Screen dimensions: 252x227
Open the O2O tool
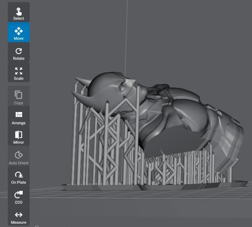coord(18,196)
